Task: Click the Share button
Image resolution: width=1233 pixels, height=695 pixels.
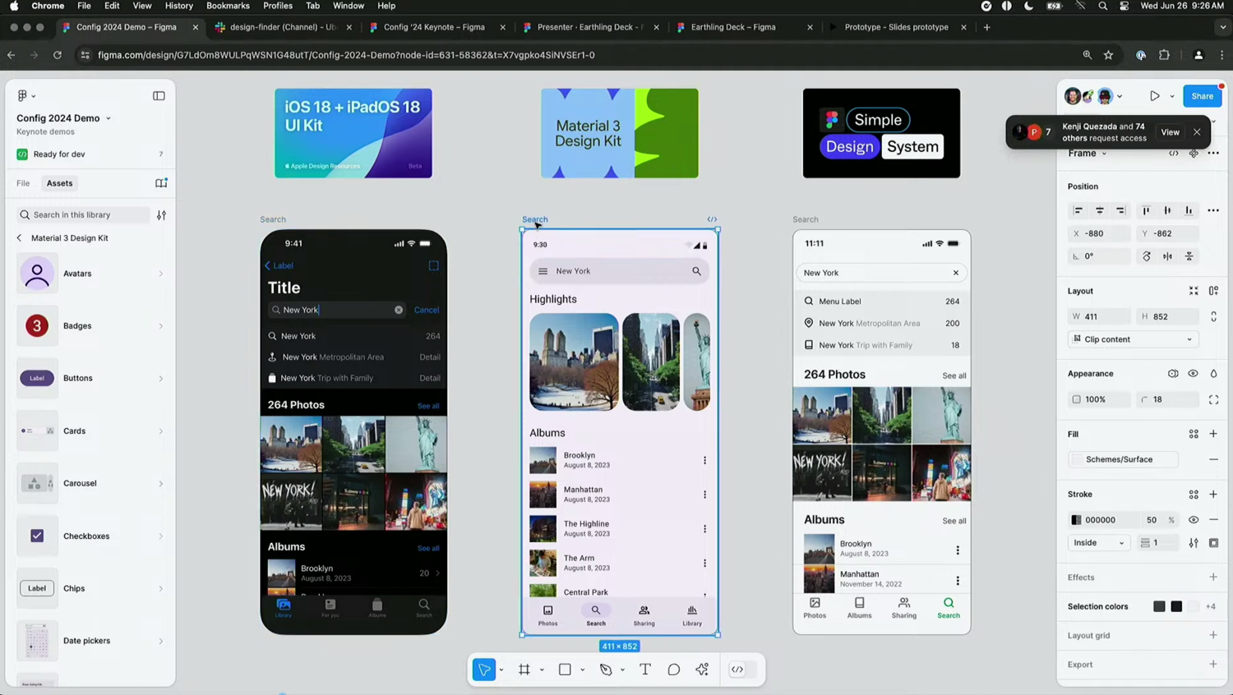Action: pos(1202,96)
